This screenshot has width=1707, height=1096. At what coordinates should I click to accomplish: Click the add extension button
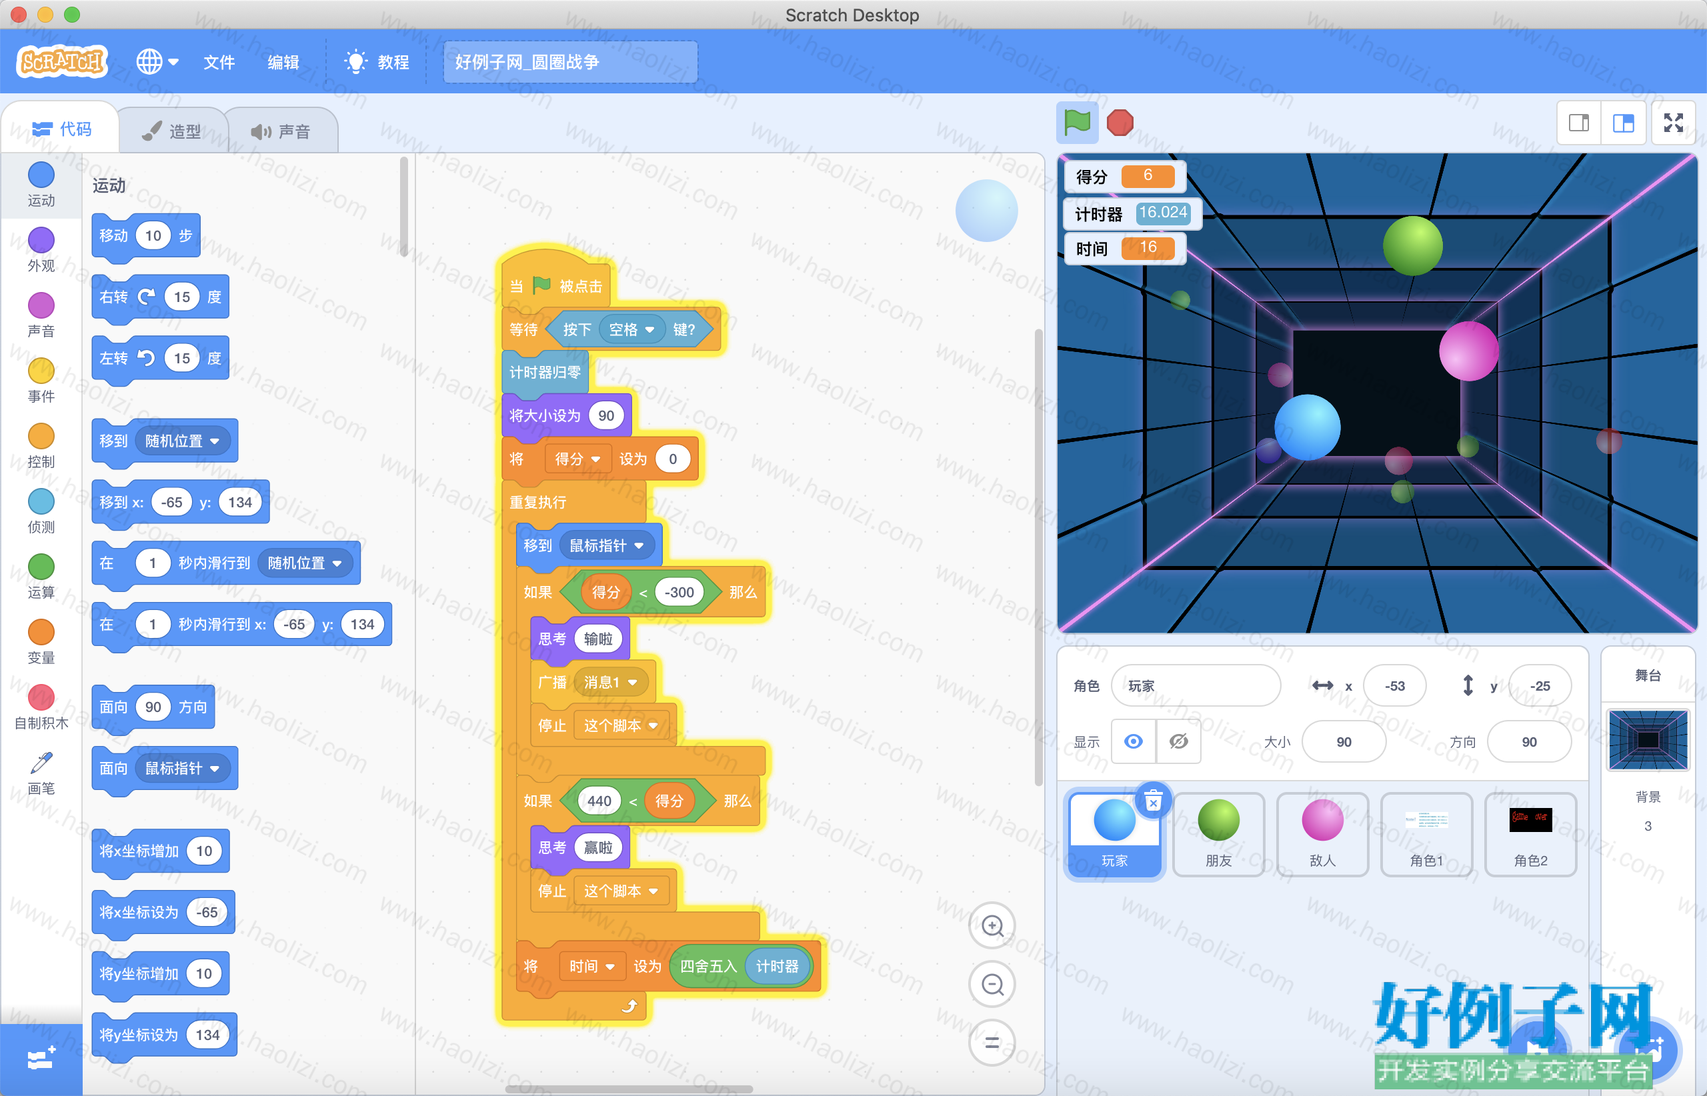tap(41, 1059)
